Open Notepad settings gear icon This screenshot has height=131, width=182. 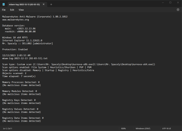178,10
